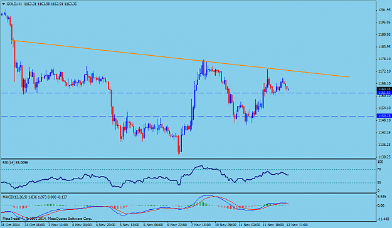Click the MACD(12,26,9) indicator label
The width and height of the screenshot is (392, 228).
pyautogui.click(x=34, y=197)
